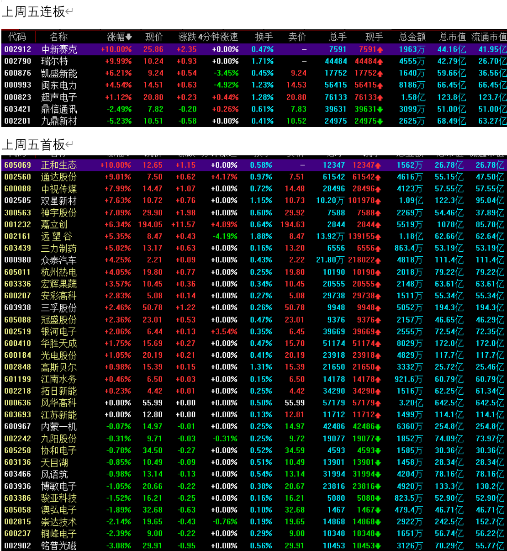This screenshot has width=507, height=551.
Task: Click the 总金额 column header
Action: point(412,37)
